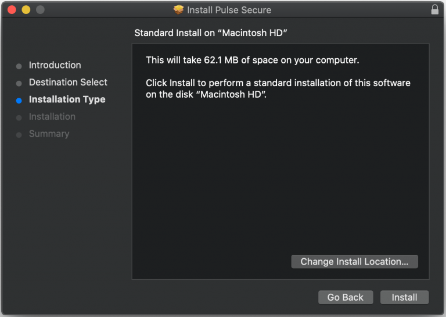Click the gray zoom window button
Viewport: 446px width, 317px height.
pos(39,10)
